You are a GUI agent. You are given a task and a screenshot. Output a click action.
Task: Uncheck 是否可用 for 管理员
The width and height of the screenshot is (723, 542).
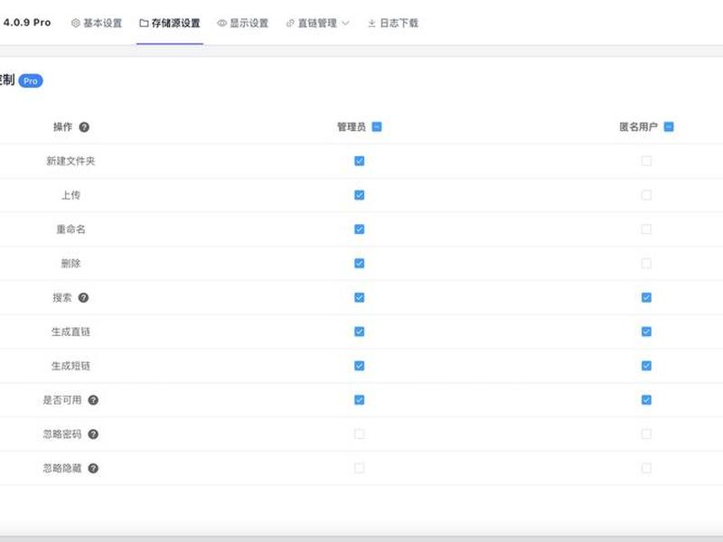(359, 399)
